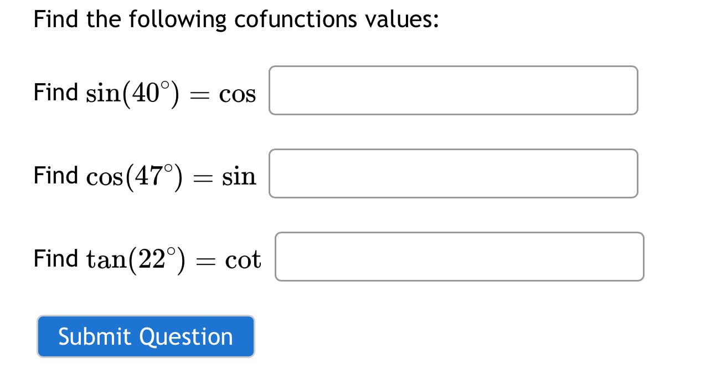Image resolution: width=711 pixels, height=368 pixels.
Task: Click the answer field for cos(47°) = sin
Action: click(453, 173)
